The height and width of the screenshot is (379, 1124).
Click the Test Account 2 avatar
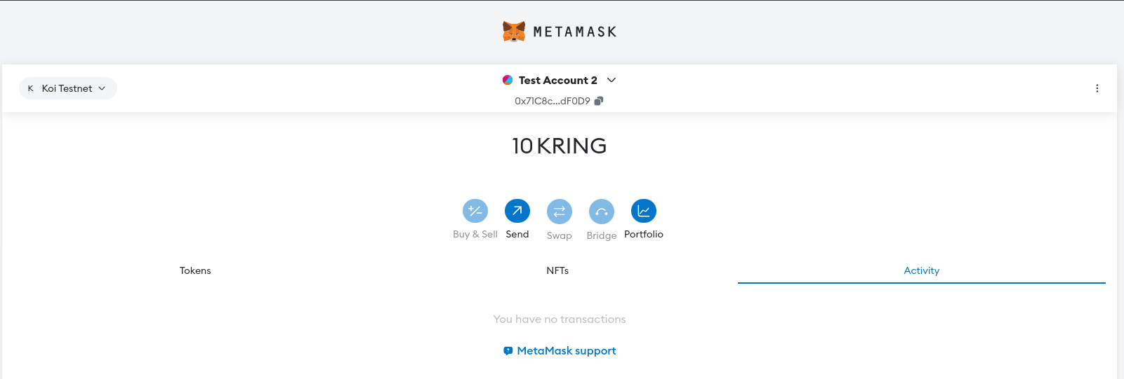[x=508, y=80]
